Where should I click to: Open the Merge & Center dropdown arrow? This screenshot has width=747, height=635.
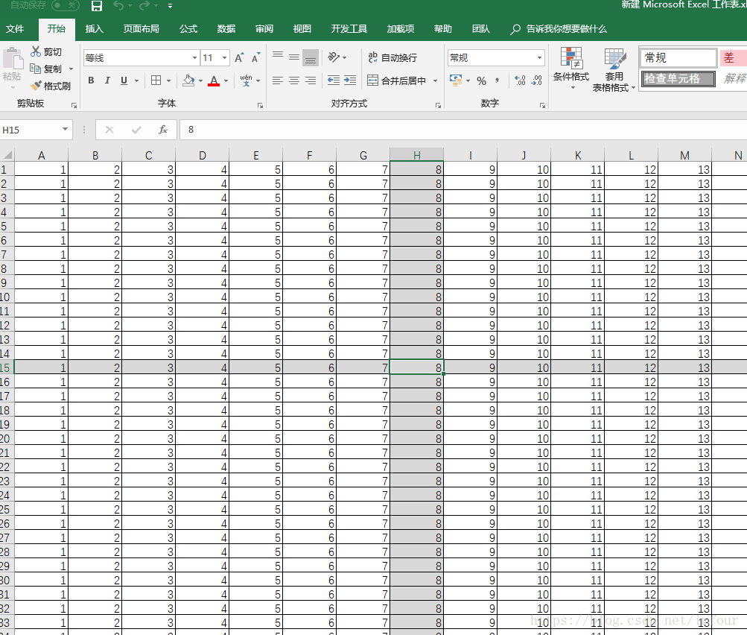tap(435, 80)
